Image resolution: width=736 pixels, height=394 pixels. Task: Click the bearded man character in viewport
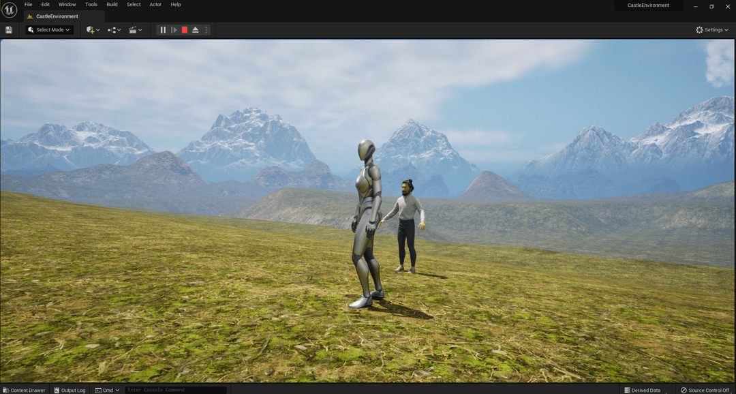click(x=406, y=226)
